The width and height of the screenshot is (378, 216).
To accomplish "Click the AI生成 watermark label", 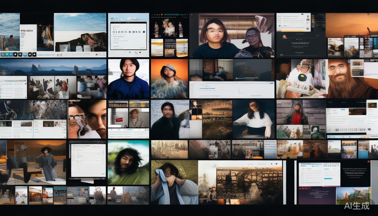I will point(357,206).
